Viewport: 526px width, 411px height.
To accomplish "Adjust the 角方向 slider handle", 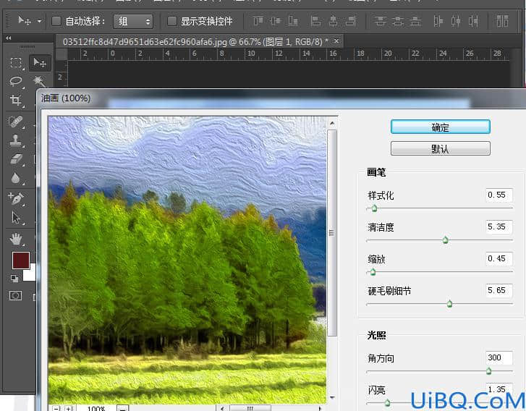I will 489,371.
